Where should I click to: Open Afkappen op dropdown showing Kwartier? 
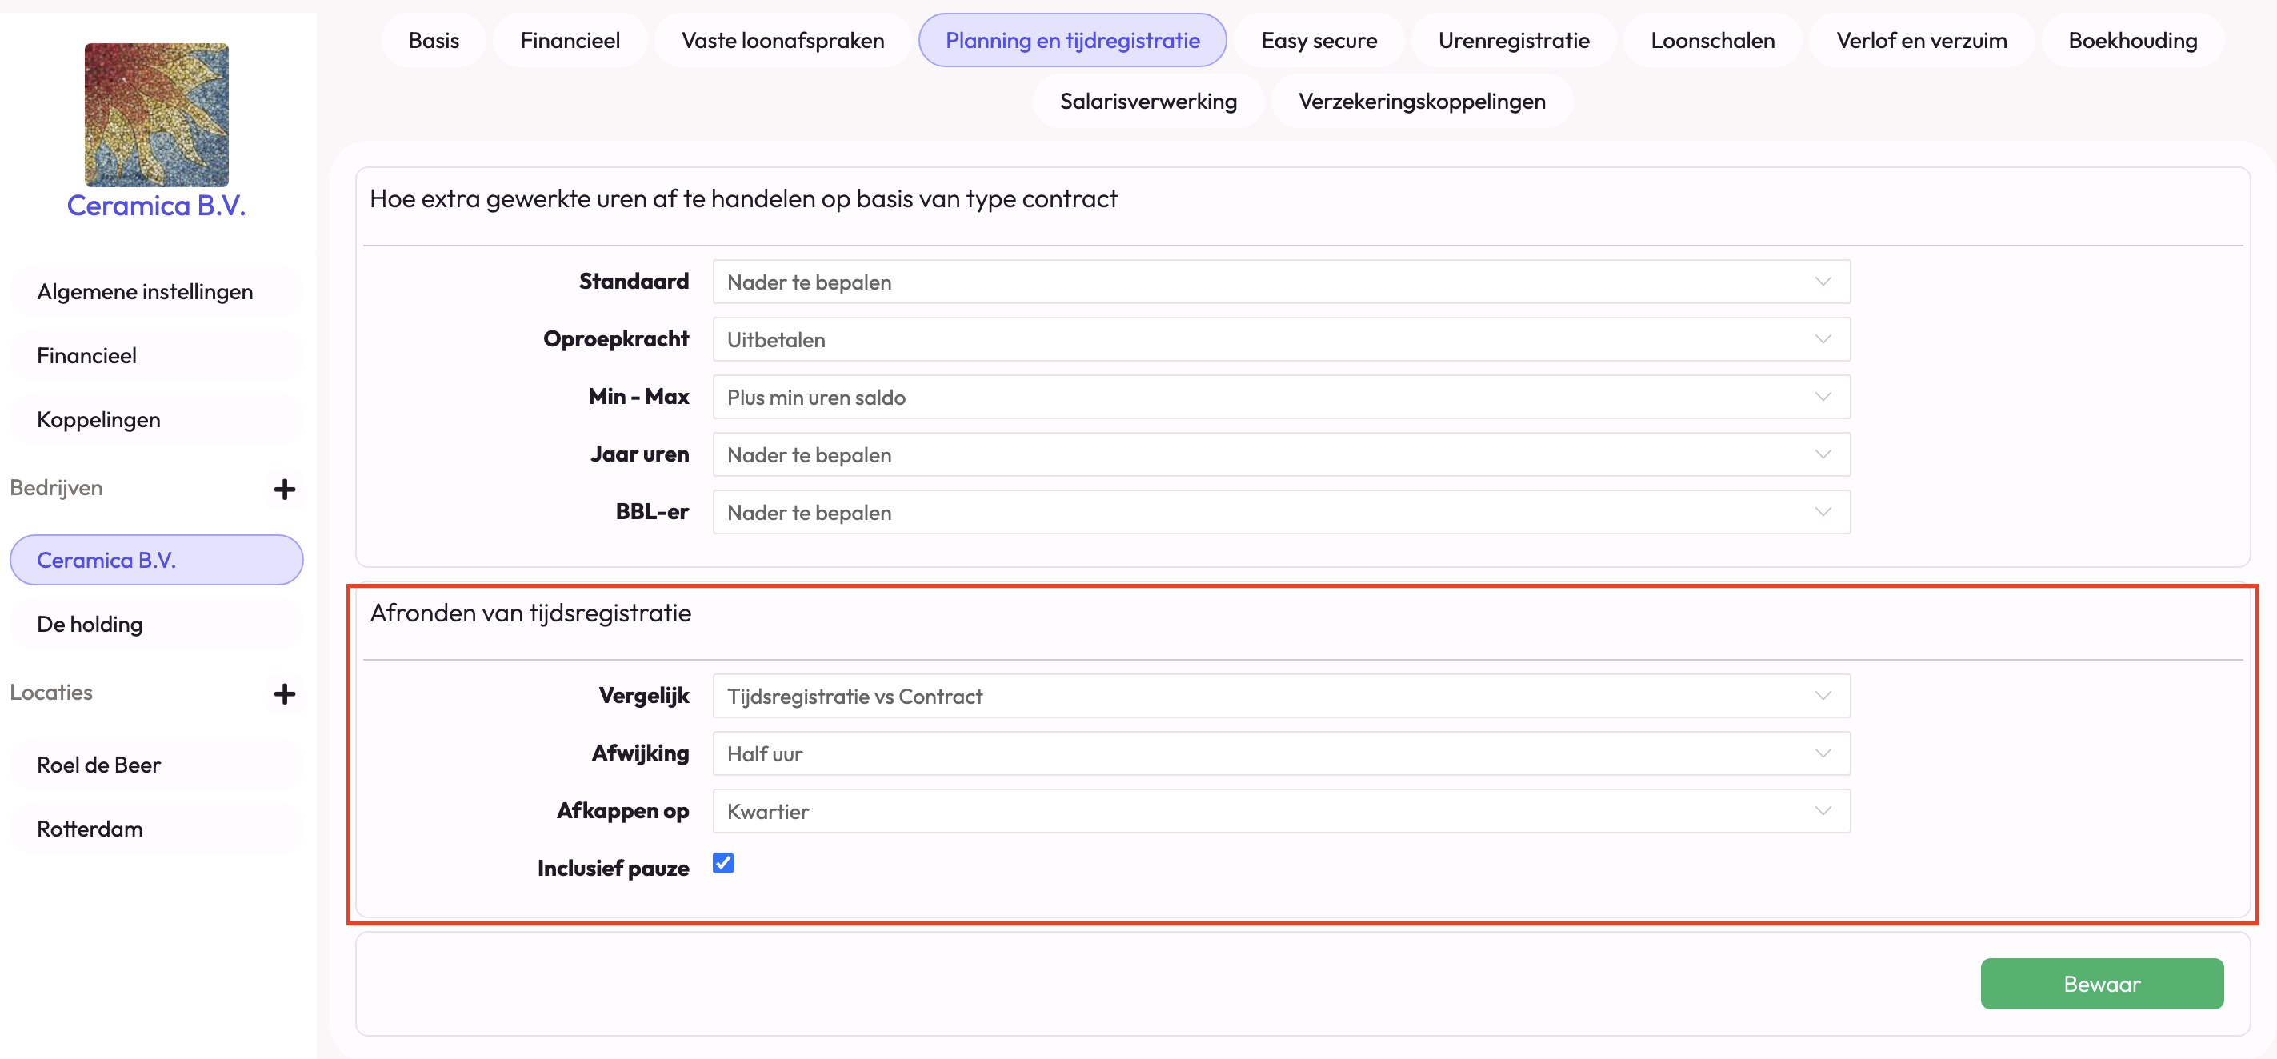[x=1281, y=812]
